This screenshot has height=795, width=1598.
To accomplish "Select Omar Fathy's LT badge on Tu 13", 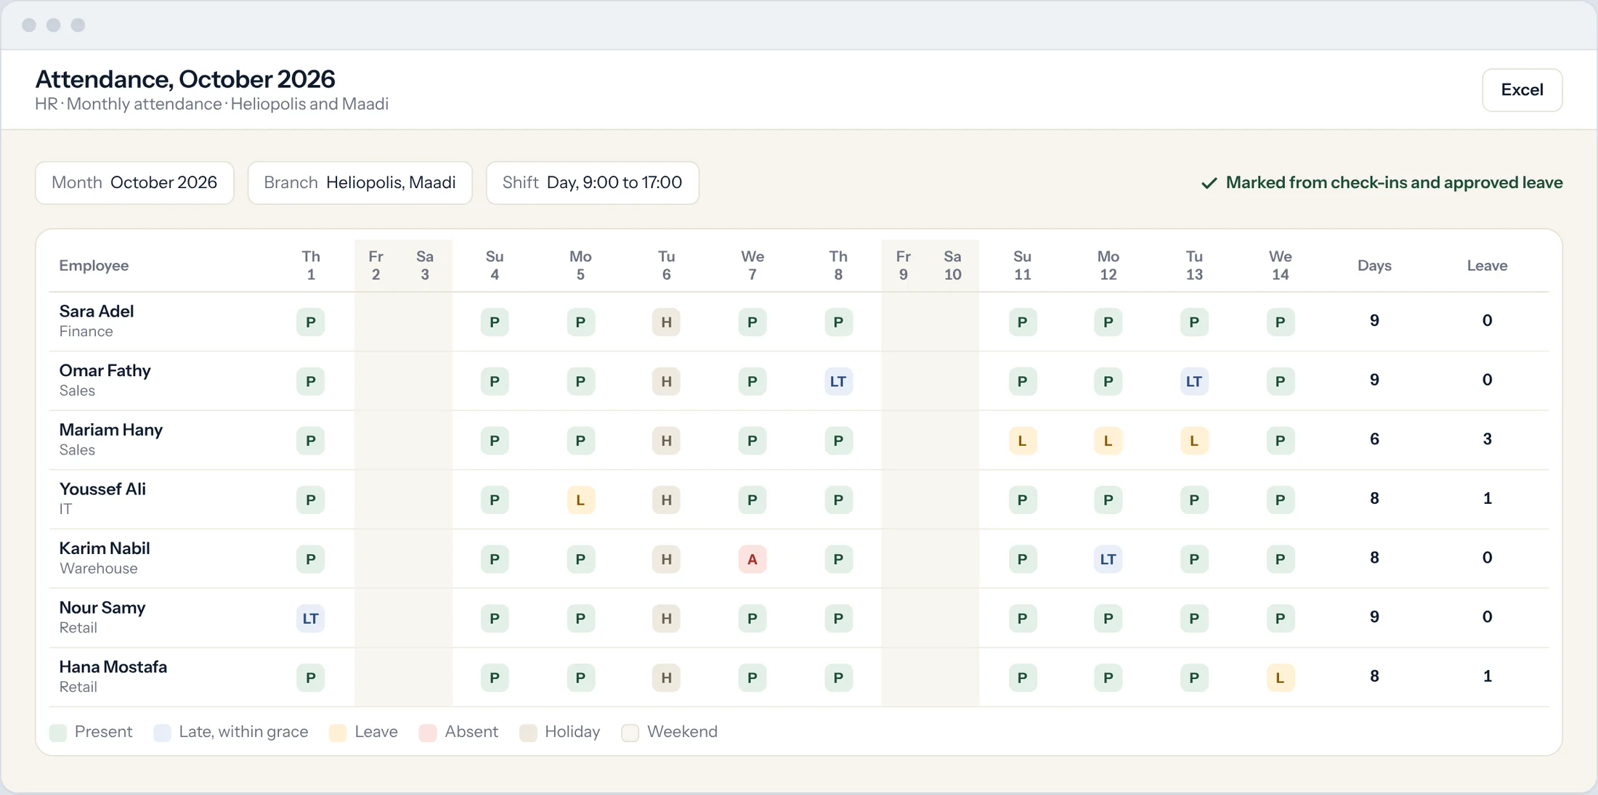I will (x=1194, y=381).
